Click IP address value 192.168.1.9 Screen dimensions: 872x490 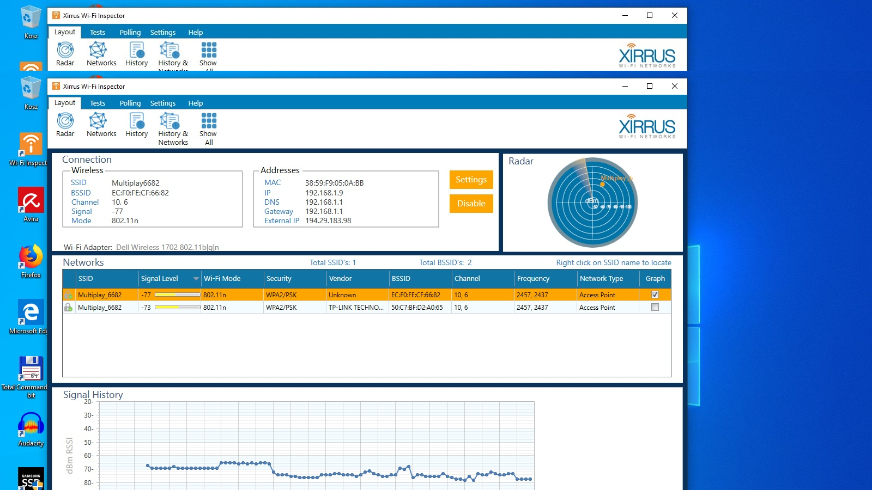pyautogui.click(x=324, y=193)
